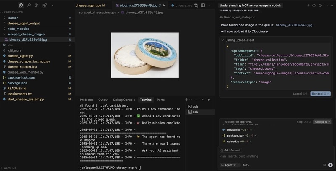Start a new chat with plus icon

[x=308, y=5]
